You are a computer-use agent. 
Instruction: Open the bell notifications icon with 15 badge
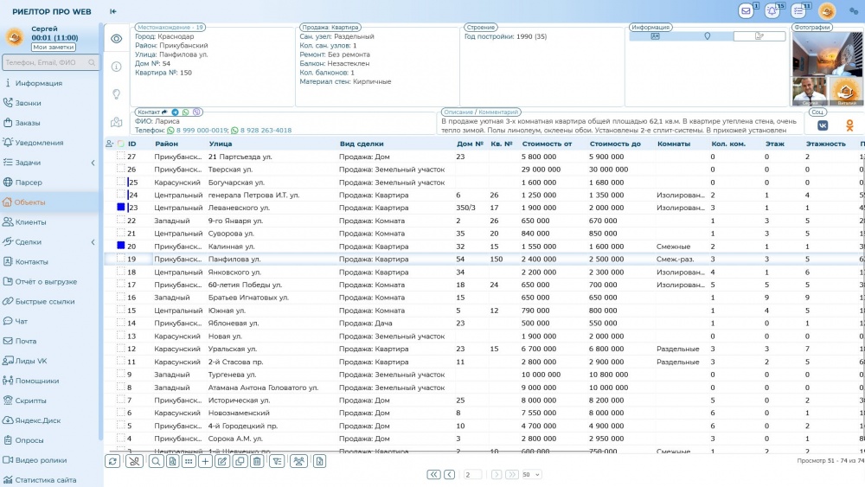click(772, 11)
